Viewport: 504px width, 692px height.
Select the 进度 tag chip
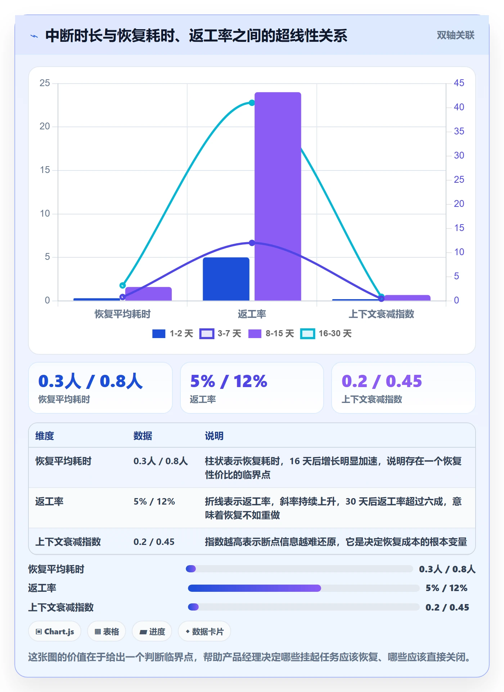click(x=152, y=631)
